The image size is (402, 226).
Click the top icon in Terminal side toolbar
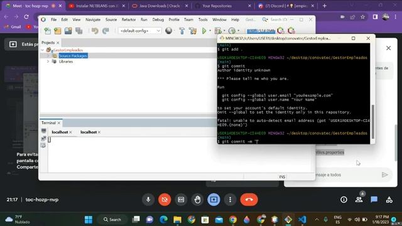[x=43, y=131]
